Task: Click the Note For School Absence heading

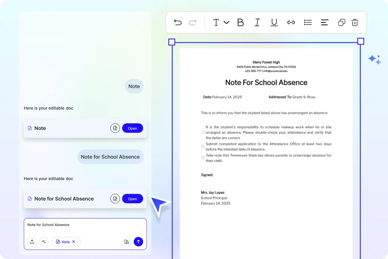Action: click(x=266, y=83)
